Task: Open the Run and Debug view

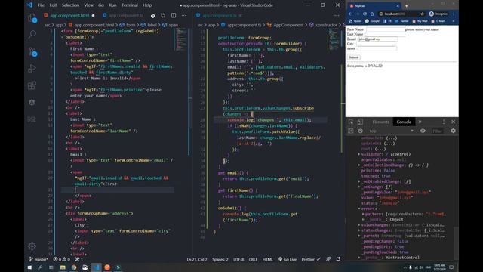Action: [x=32, y=69]
